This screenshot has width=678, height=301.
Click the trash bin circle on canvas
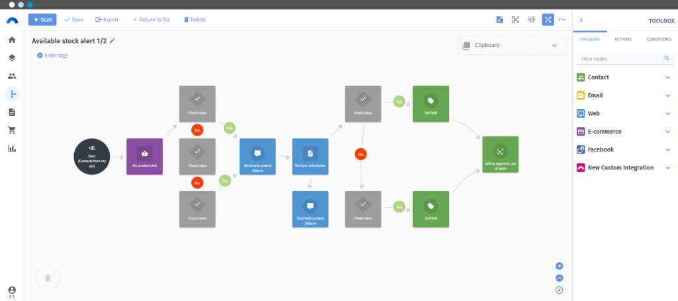[48, 278]
